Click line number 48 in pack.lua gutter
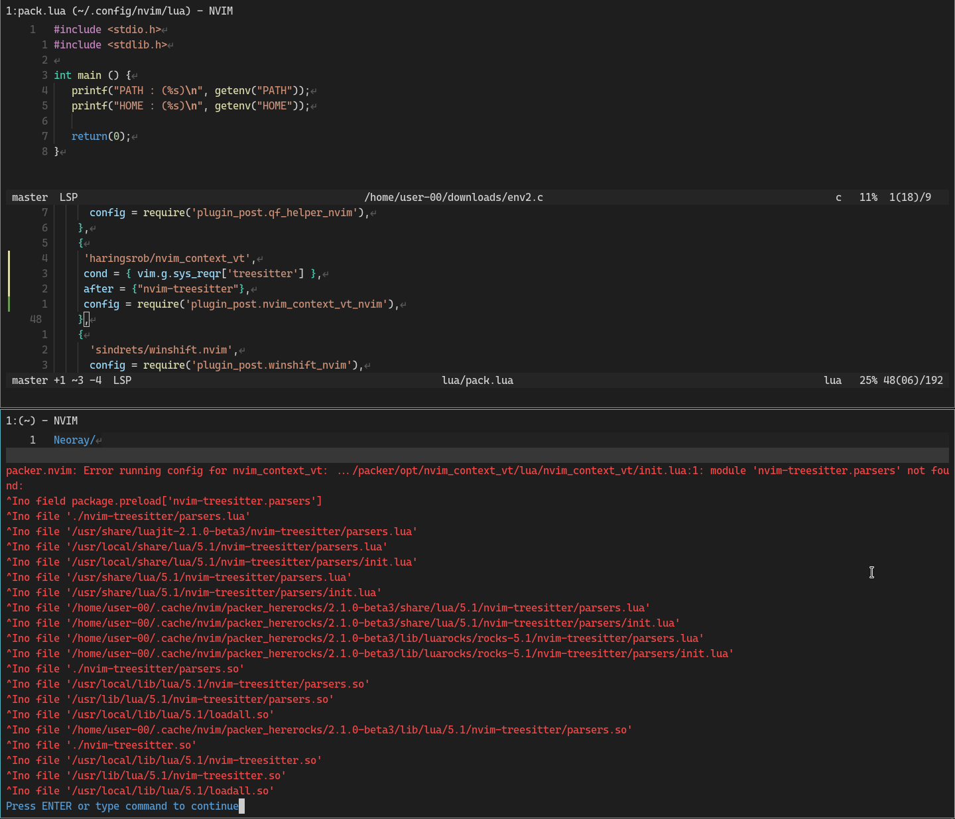Screen dimensions: 955x819 click(x=36, y=319)
